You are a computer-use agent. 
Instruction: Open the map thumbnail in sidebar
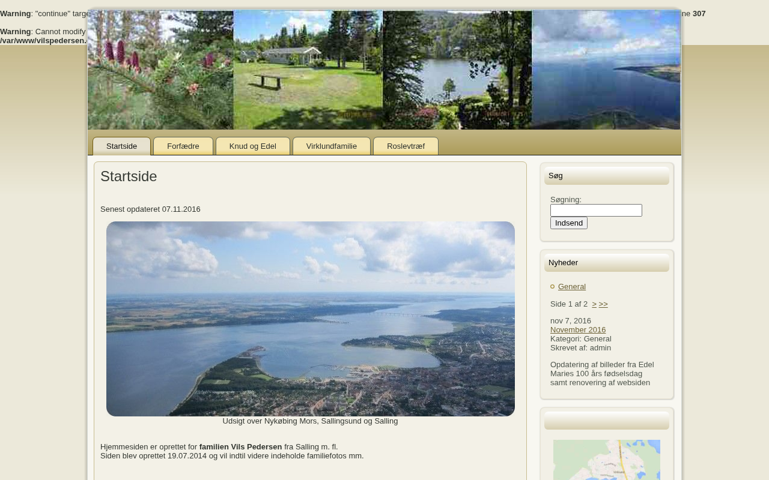pos(607,460)
